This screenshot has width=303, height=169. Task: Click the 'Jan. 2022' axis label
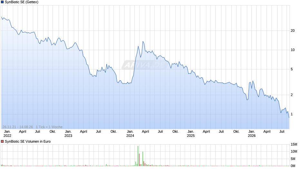7,134
